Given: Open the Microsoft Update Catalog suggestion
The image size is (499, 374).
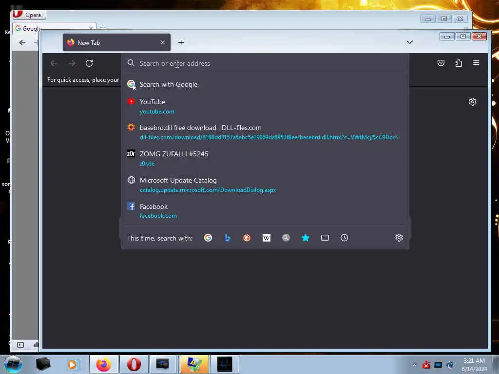Looking at the screenshot, I should [x=265, y=185].
